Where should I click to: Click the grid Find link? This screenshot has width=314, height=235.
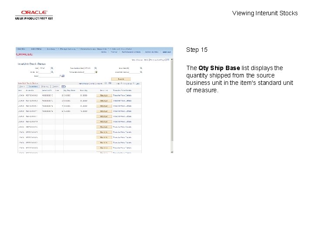click(x=92, y=84)
